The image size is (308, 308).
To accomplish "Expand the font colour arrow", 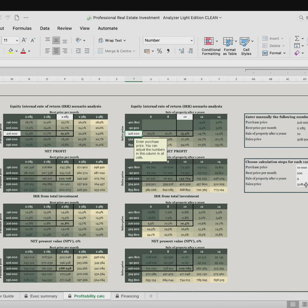I will pyautogui.click(x=29, y=51).
